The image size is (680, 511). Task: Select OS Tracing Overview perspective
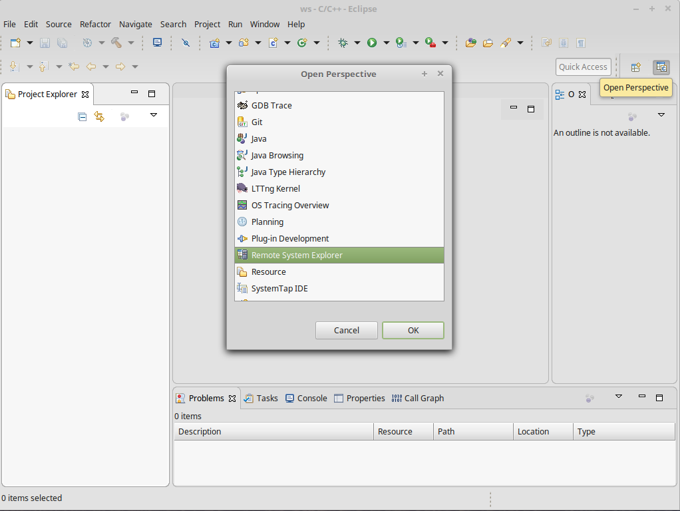click(x=339, y=205)
